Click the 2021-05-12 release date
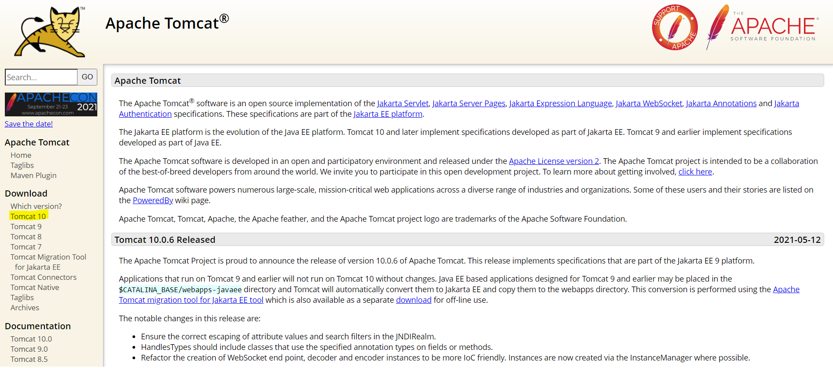 (x=797, y=240)
